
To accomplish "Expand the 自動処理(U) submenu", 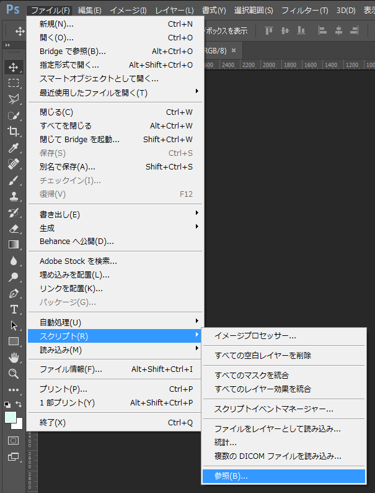I will pos(115,322).
